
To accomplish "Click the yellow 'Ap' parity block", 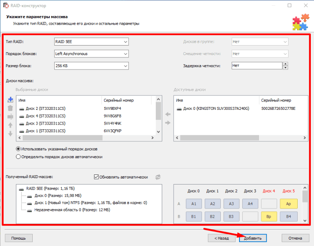I will click(x=288, y=204).
